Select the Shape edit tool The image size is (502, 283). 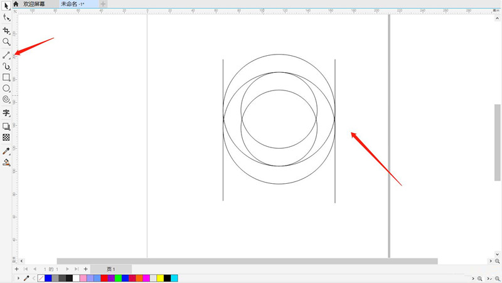[x=6, y=18]
